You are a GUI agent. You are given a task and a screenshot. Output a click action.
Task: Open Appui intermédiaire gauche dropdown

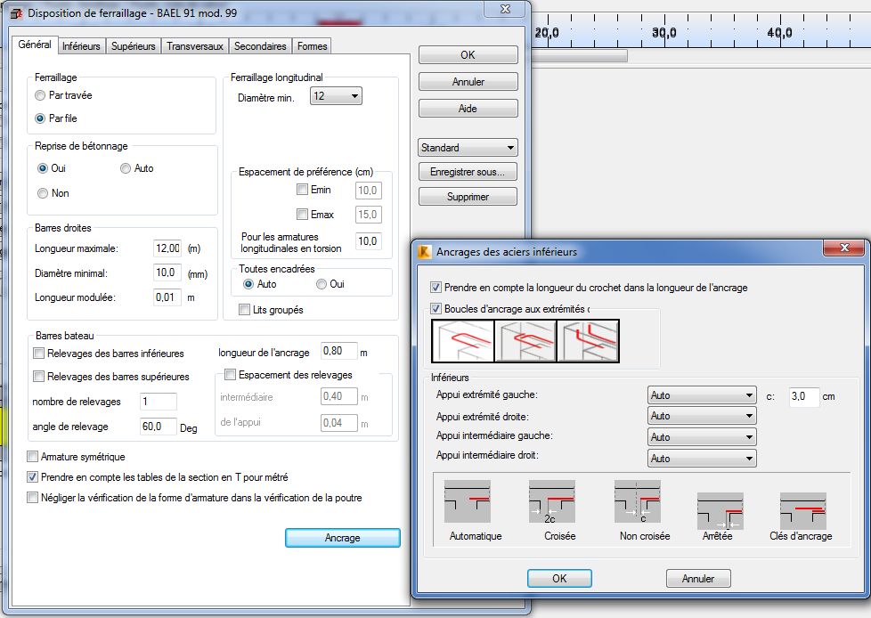pyautogui.click(x=702, y=437)
